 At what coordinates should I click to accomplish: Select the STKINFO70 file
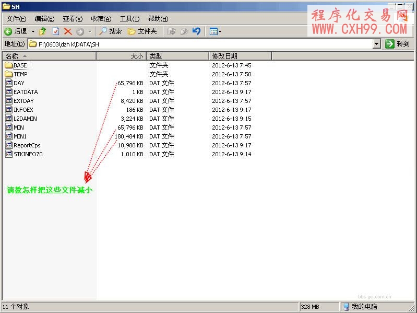click(x=28, y=154)
